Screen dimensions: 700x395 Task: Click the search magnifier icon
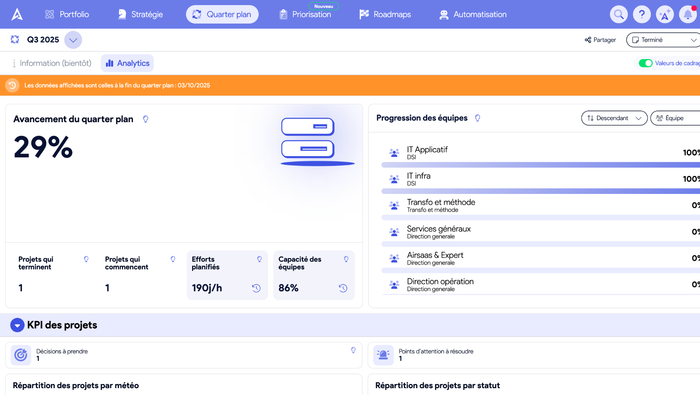pyautogui.click(x=619, y=14)
